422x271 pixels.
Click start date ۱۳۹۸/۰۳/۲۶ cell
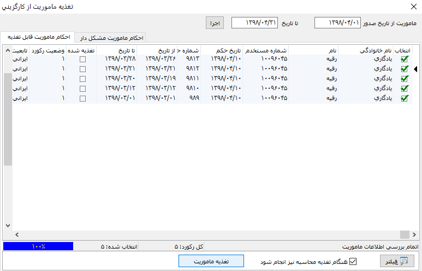[x=157, y=59]
